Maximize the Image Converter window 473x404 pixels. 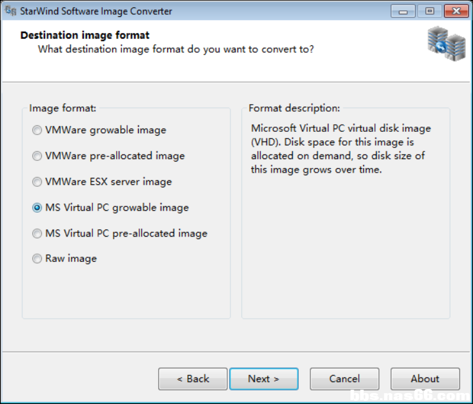click(428, 11)
